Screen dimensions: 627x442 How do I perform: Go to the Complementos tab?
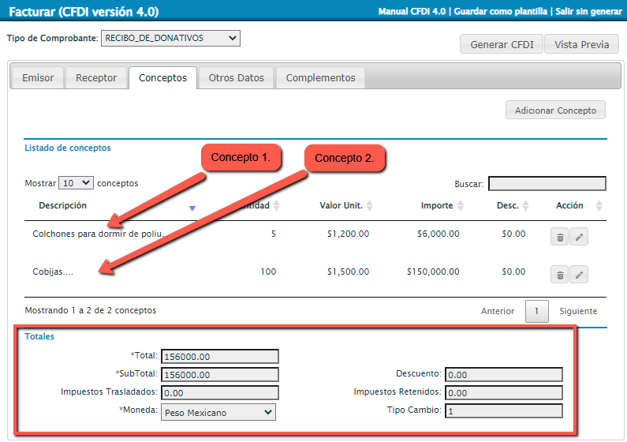coord(320,78)
